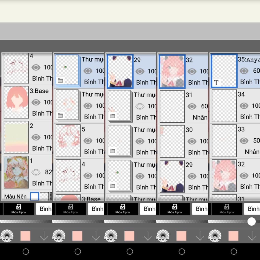Choose white Màu Nền background swatch
The height and width of the screenshot is (260, 260).
pyautogui.click(x=35, y=196)
